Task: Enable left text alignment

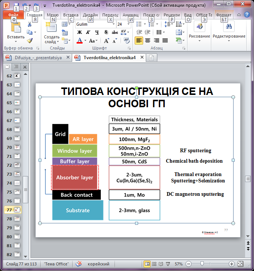Action: [139, 41]
